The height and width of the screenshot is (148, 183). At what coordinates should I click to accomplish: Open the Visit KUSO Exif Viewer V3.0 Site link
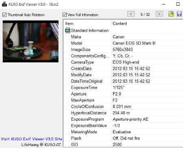[32, 139]
